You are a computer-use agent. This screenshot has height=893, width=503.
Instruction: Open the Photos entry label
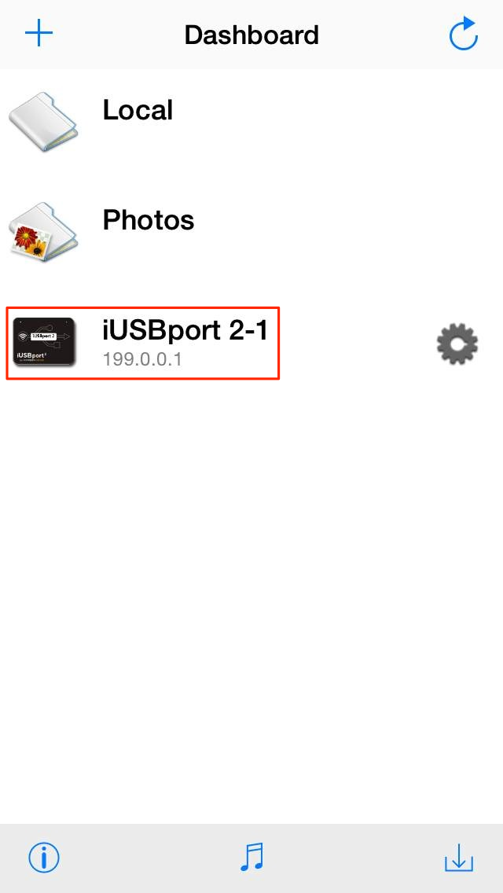[148, 220]
